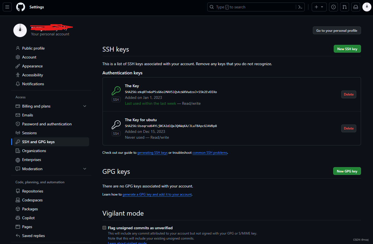Expand the Moderation section
The image size is (373, 244).
[85, 169]
